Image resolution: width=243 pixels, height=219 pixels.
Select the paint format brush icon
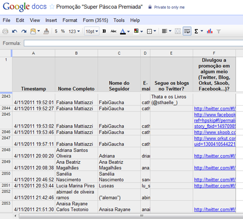tap(46, 31)
